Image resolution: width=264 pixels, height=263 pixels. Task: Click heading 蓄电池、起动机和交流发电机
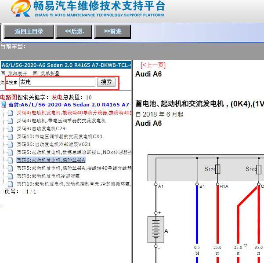(x=180, y=104)
